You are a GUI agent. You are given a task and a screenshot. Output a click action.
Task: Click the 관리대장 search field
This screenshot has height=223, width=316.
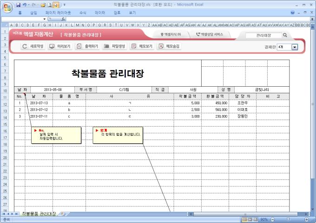(263, 35)
